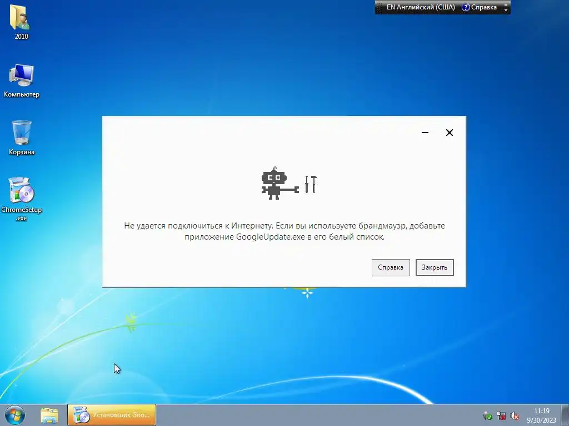This screenshot has width=569, height=426.
Task: Open Справка on the language bar
Action: 479,7
